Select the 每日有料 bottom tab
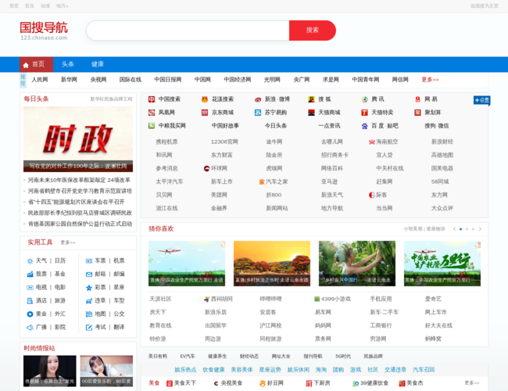The height and width of the screenshot is (391, 508). click(157, 357)
